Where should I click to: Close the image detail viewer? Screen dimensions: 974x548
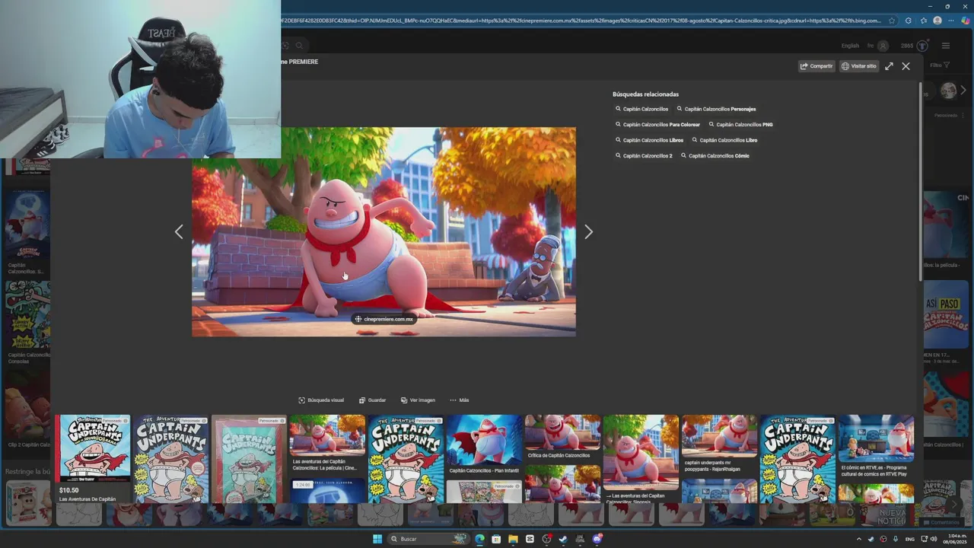pyautogui.click(x=906, y=66)
